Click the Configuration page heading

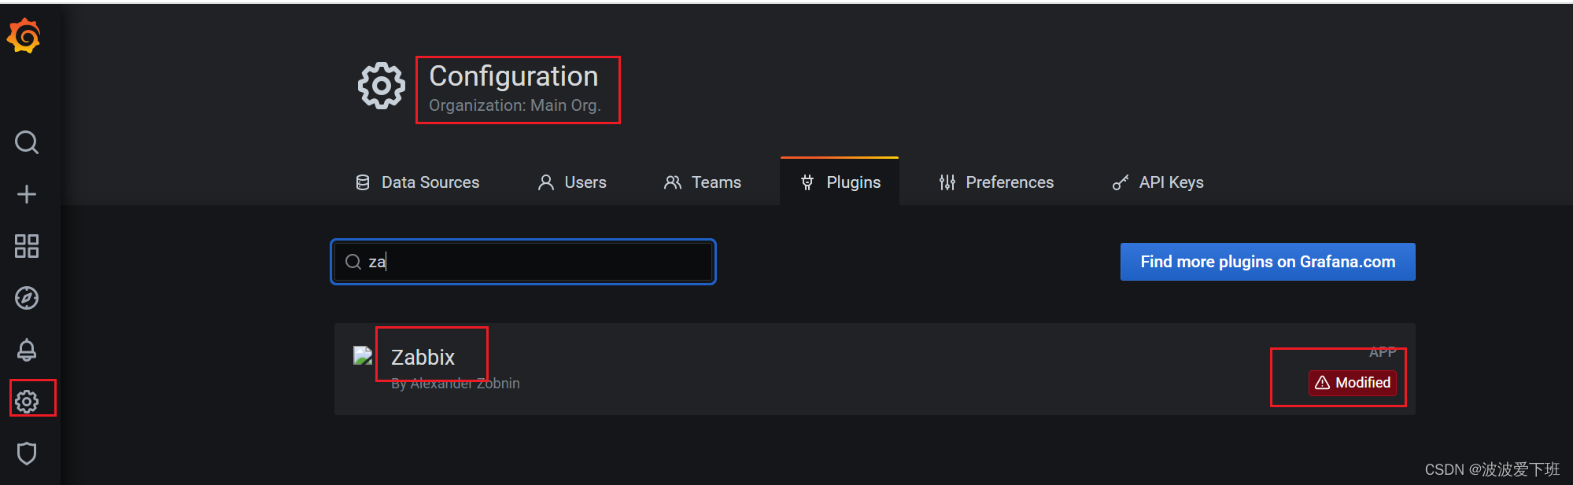pos(514,76)
